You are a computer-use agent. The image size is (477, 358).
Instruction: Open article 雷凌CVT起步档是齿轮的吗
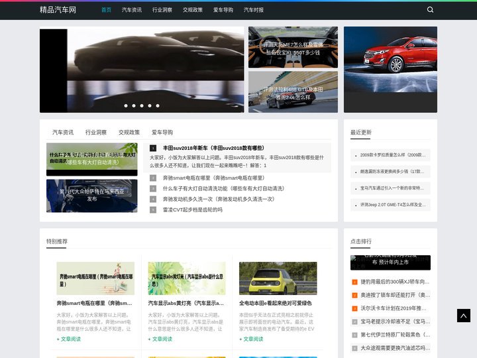pos(193,209)
